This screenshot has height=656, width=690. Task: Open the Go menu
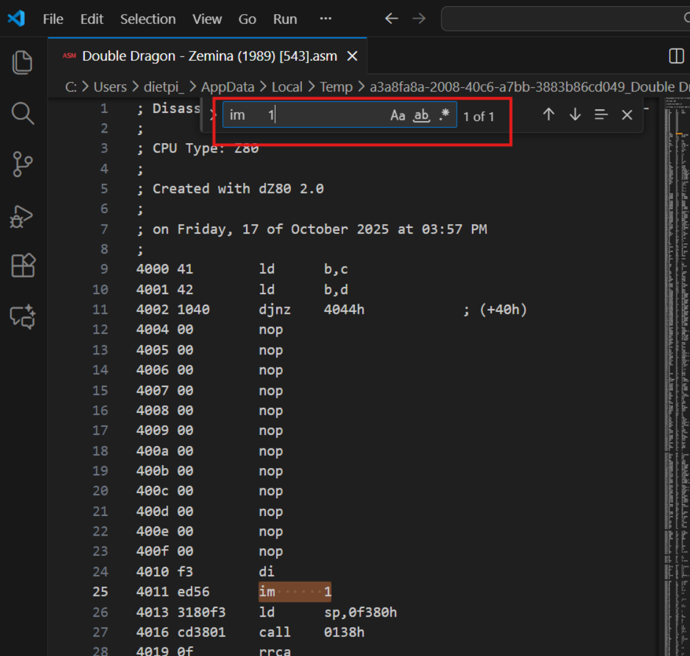[x=247, y=19]
